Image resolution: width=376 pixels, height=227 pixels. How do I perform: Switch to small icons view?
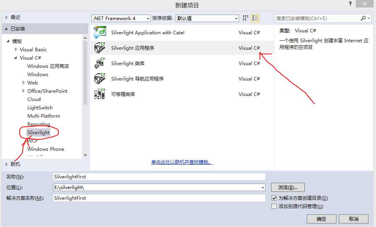(245, 18)
